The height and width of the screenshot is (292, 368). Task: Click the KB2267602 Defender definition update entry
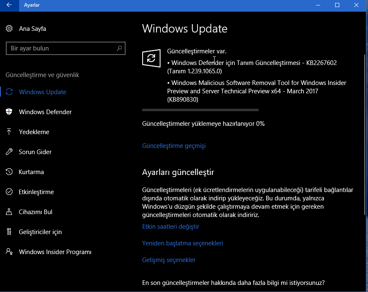(x=252, y=67)
